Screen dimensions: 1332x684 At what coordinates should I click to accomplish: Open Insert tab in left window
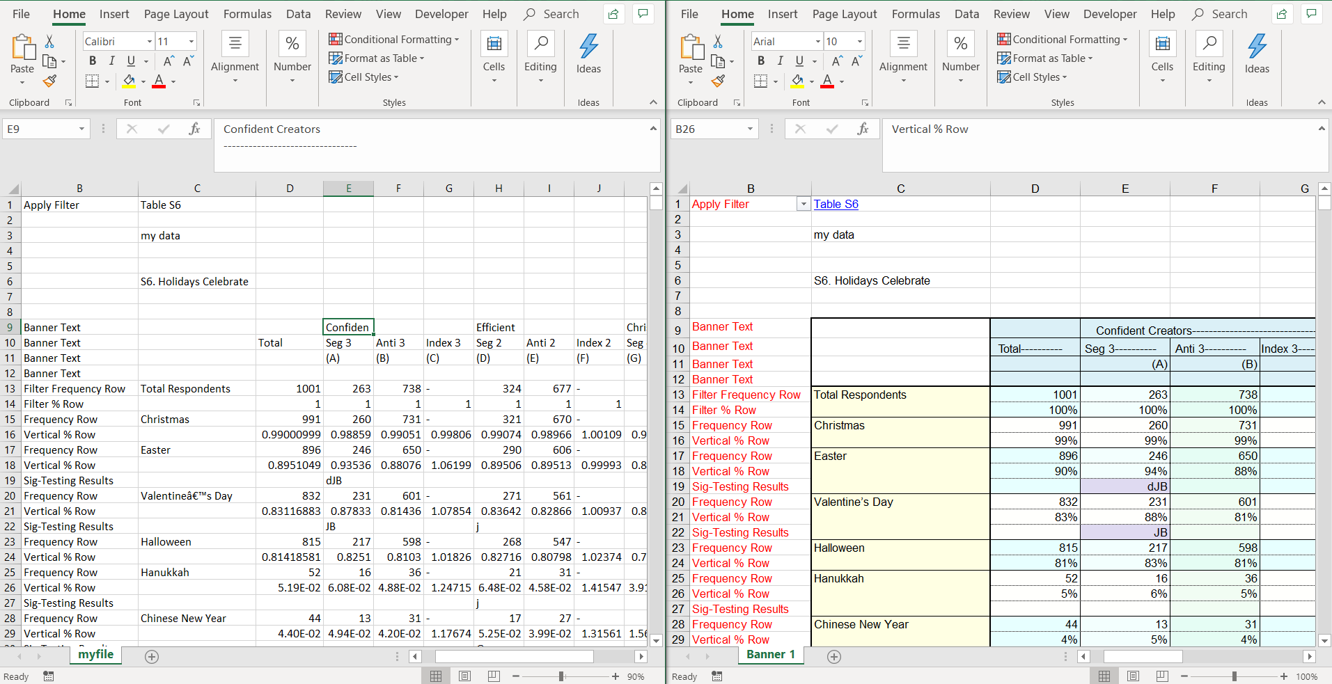[114, 14]
